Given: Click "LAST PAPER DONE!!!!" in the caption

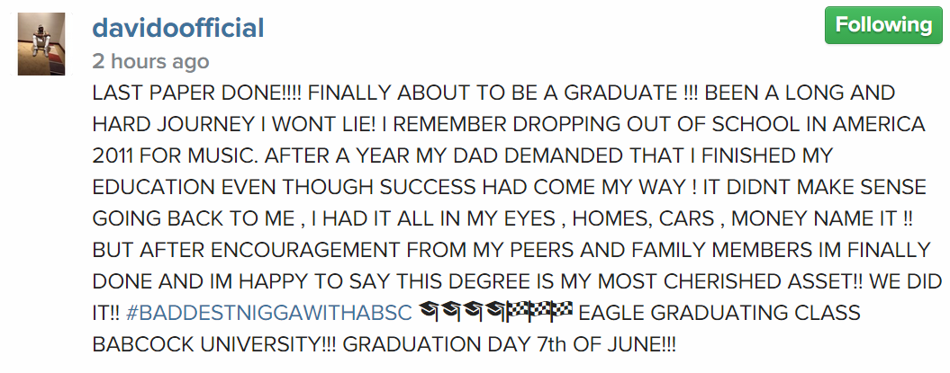Looking at the screenshot, I should pos(197,93).
